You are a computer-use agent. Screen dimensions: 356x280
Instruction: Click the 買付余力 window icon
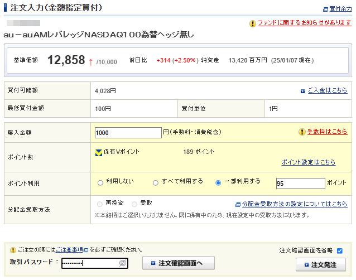[326, 9]
